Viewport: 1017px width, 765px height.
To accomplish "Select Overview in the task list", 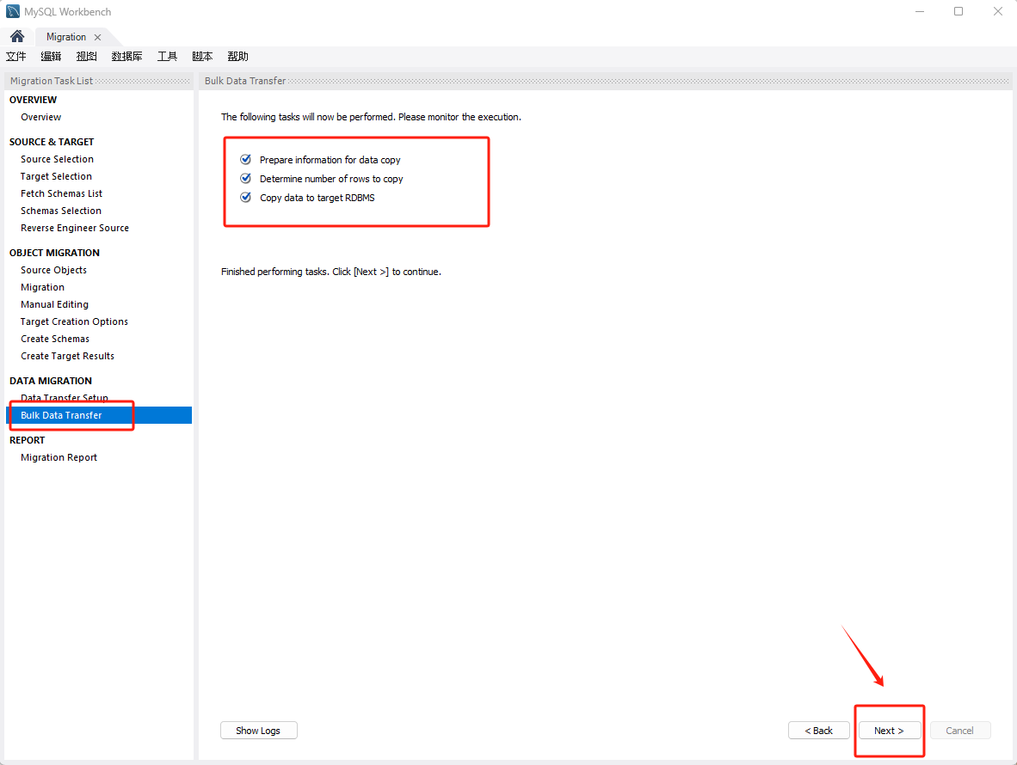I will 40,117.
